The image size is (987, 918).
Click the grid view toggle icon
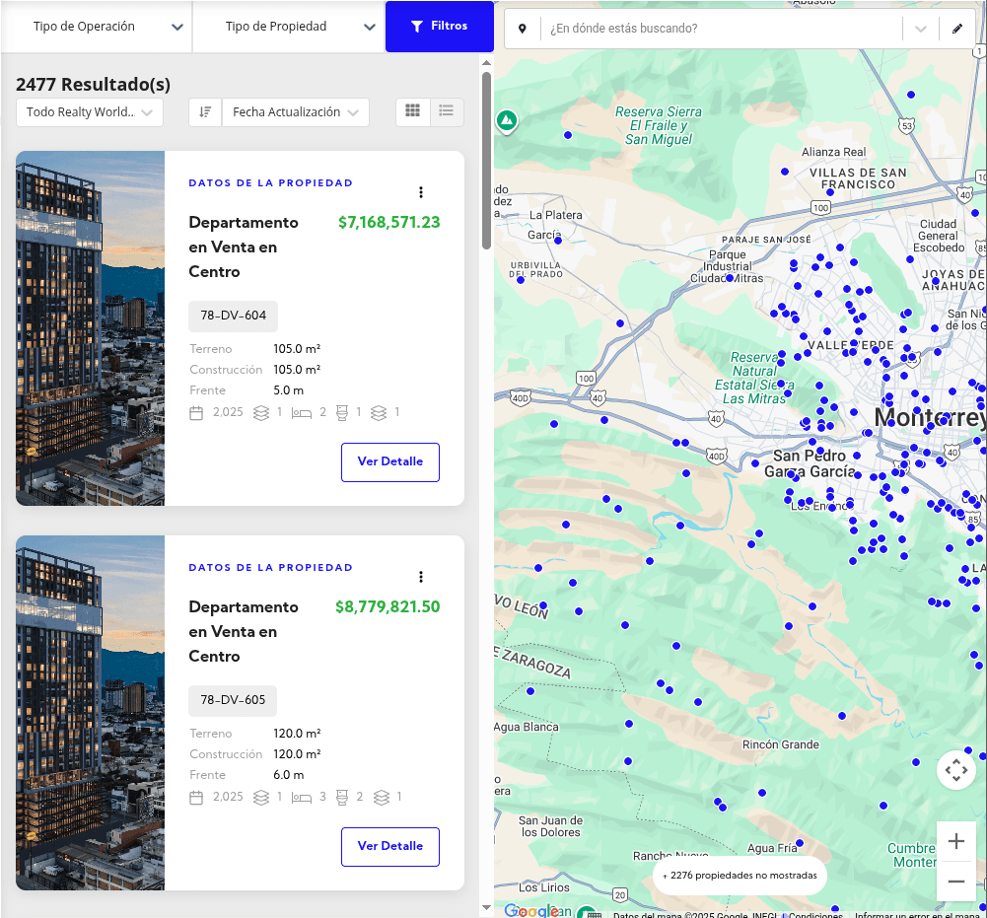point(413,111)
